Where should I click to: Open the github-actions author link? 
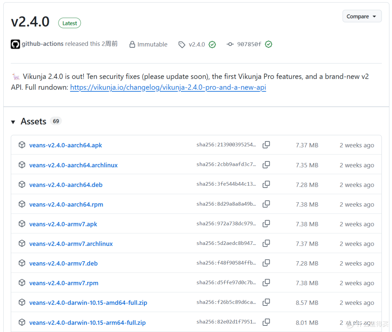click(x=42, y=44)
